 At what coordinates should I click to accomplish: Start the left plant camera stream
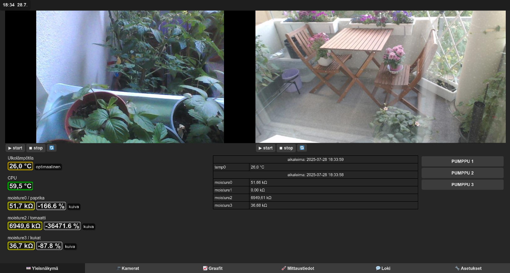(x=15, y=148)
